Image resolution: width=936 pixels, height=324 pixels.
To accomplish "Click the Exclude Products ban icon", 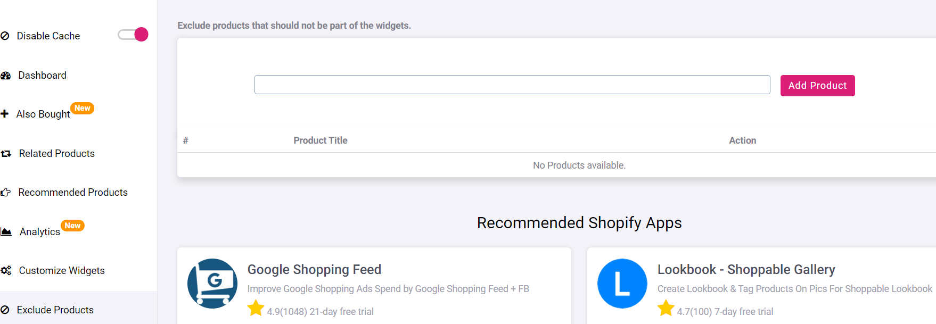I will [x=5, y=310].
